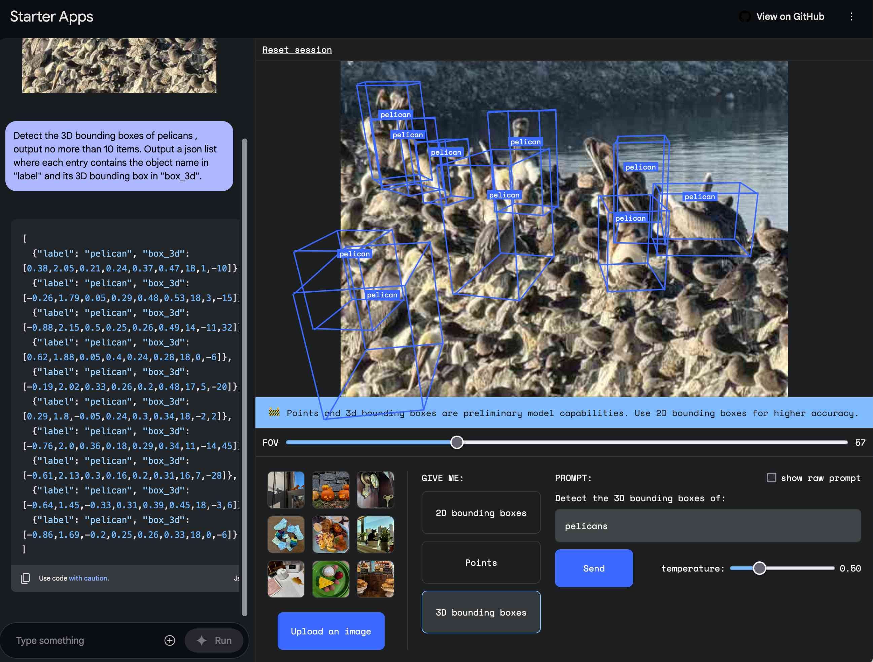Select the pumpkins example image
The height and width of the screenshot is (662, 873).
[x=330, y=489]
